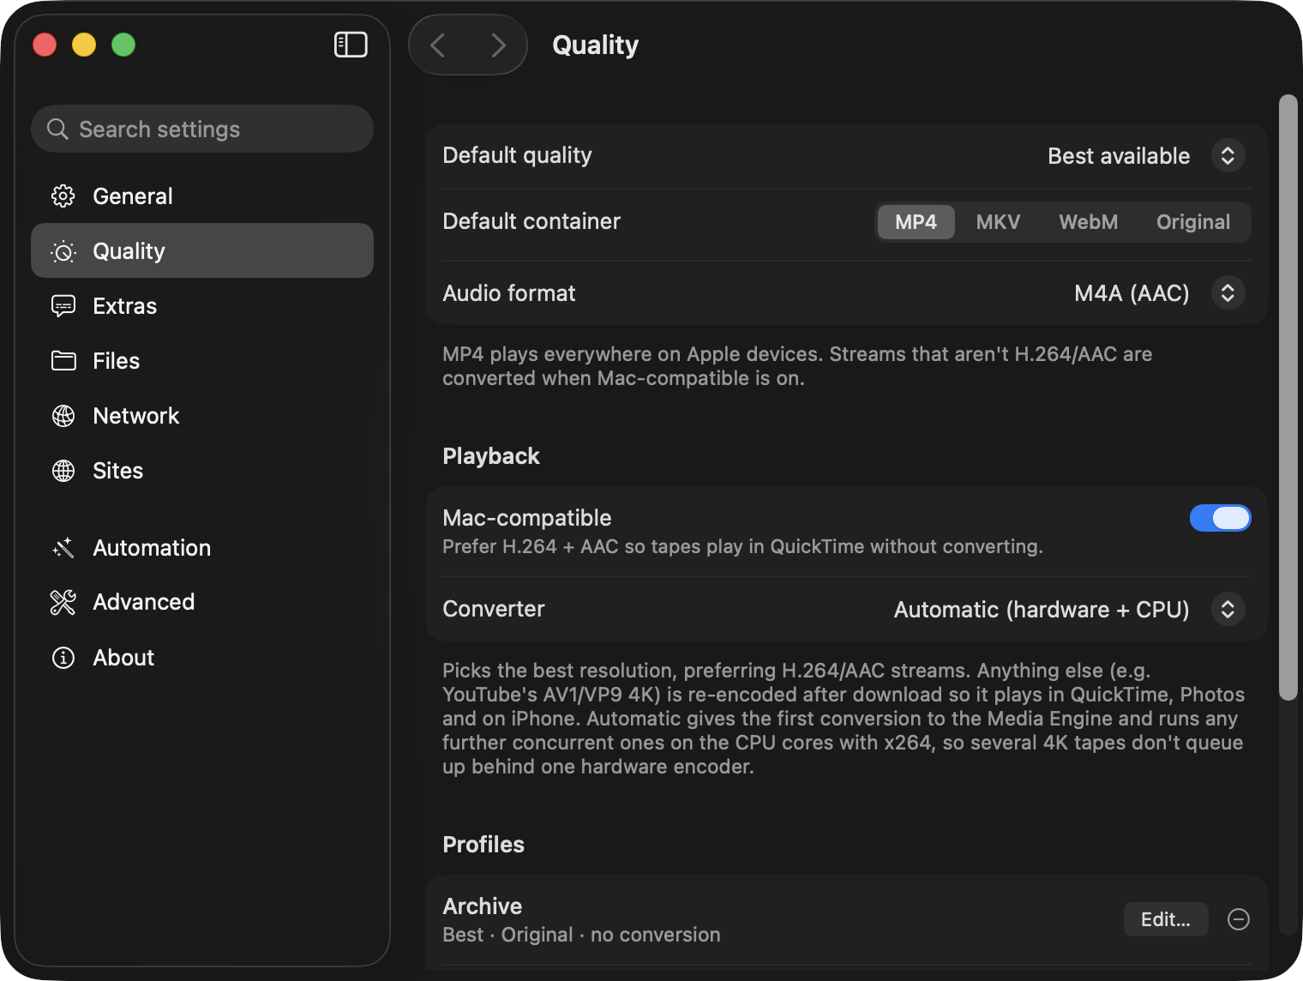Open the About settings section
The height and width of the screenshot is (981, 1303).
tap(202, 658)
